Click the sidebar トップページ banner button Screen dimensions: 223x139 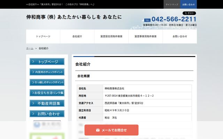tap(47, 62)
